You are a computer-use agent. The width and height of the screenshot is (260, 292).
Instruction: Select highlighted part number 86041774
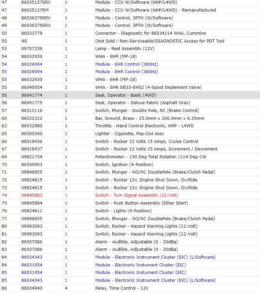point(32,95)
